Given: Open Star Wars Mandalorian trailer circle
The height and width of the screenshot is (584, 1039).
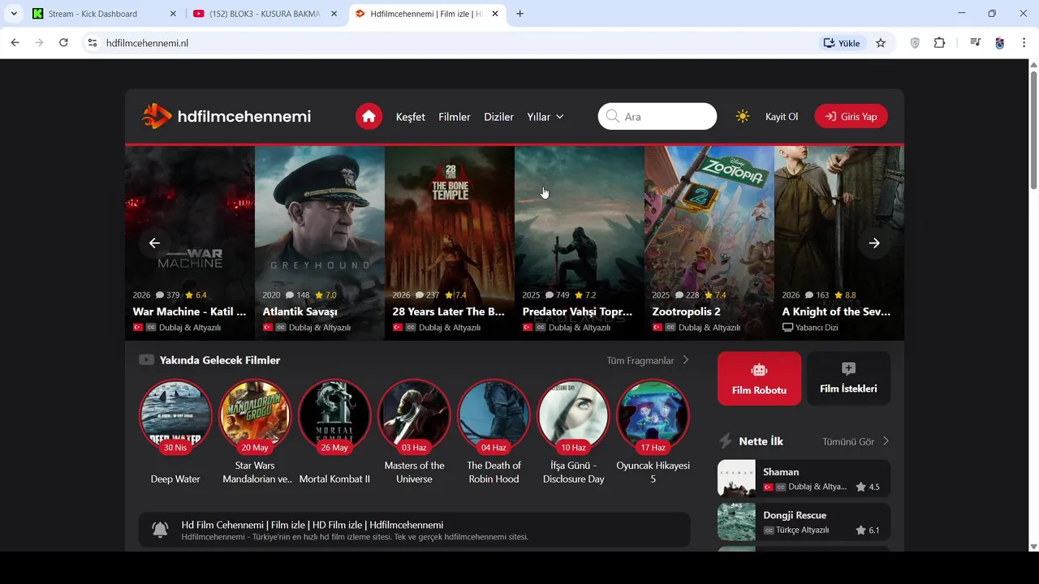Looking at the screenshot, I should tap(255, 415).
